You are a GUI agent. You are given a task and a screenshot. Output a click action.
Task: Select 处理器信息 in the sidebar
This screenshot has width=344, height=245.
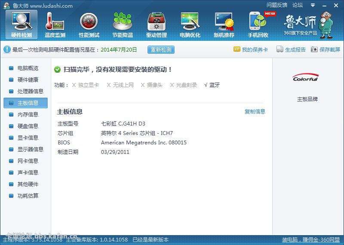click(25, 91)
